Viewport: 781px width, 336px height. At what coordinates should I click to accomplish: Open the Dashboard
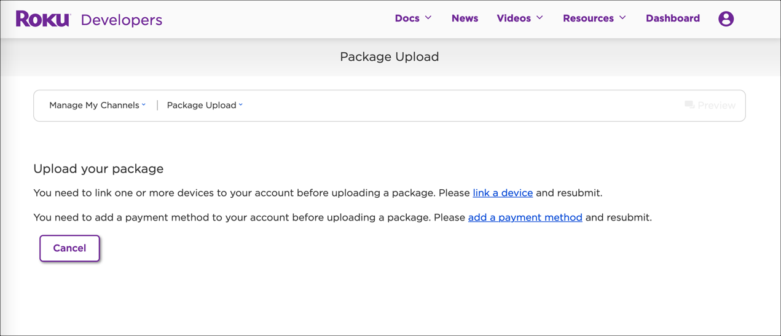pos(673,18)
